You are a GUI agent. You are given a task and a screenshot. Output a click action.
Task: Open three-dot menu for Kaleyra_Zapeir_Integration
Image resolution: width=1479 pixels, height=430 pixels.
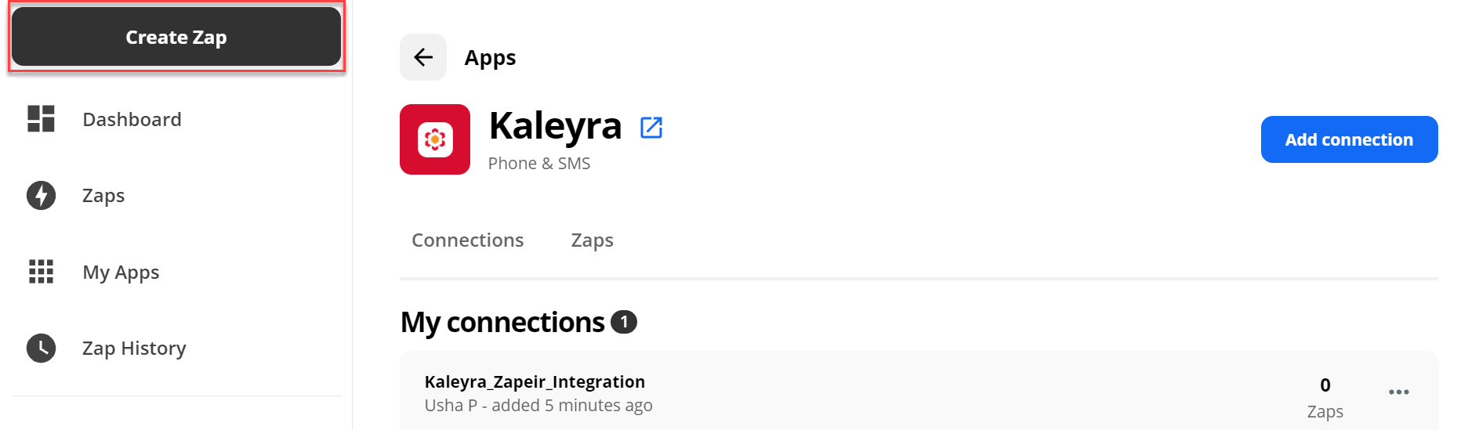(x=1399, y=392)
